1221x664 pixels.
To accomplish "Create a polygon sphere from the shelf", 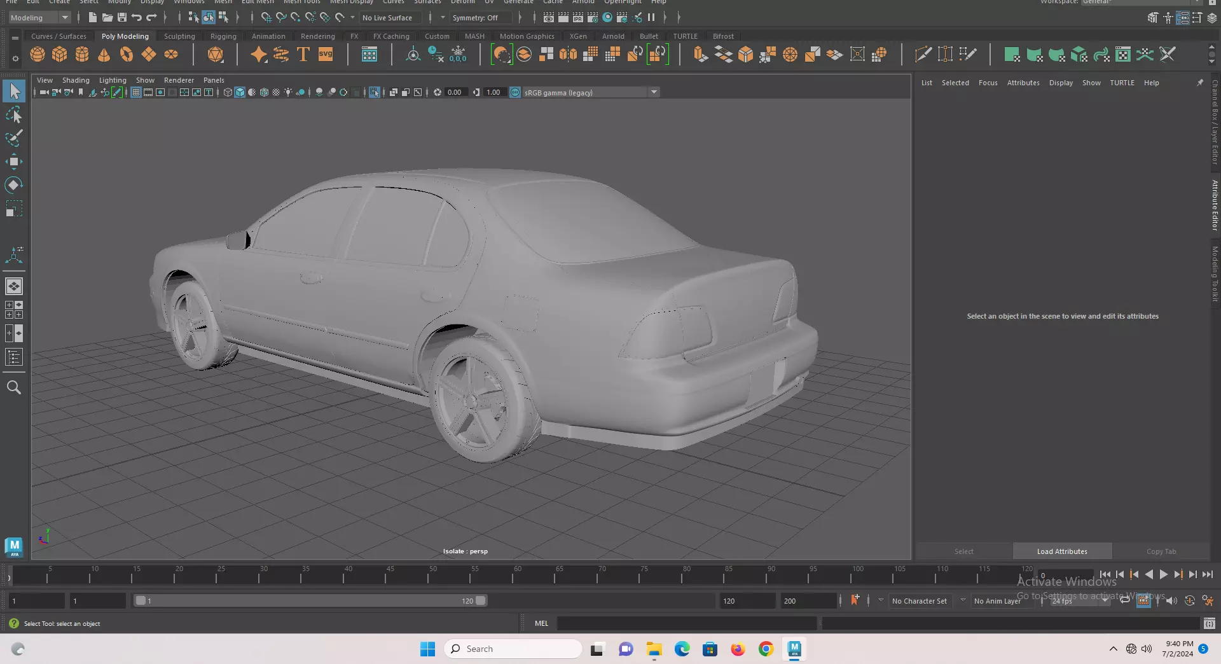I will pyautogui.click(x=38, y=55).
